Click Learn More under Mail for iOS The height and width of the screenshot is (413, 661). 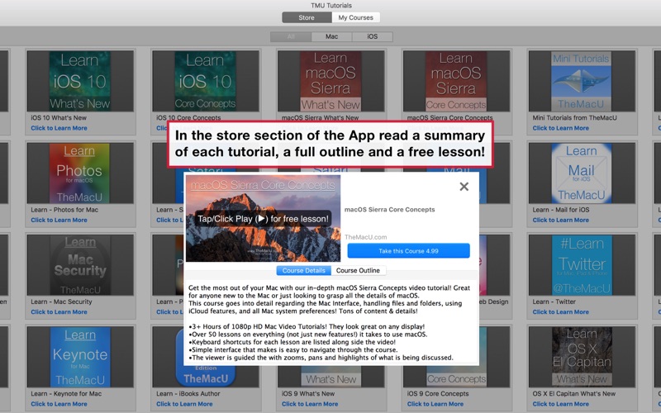click(x=561, y=220)
